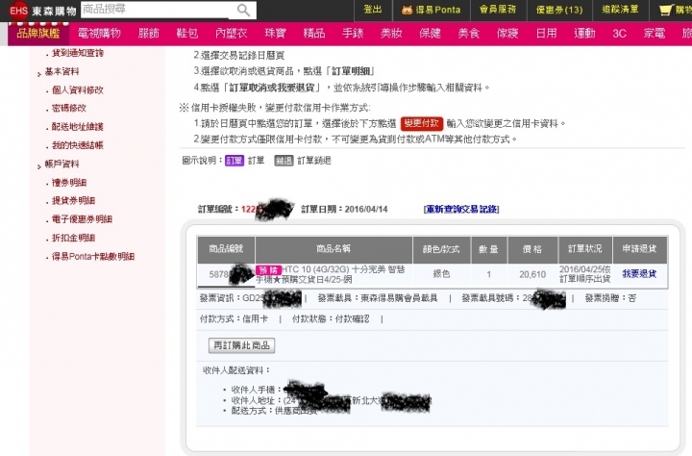
Task: Select the 品牌旗艦 category tab
Action: (x=38, y=33)
